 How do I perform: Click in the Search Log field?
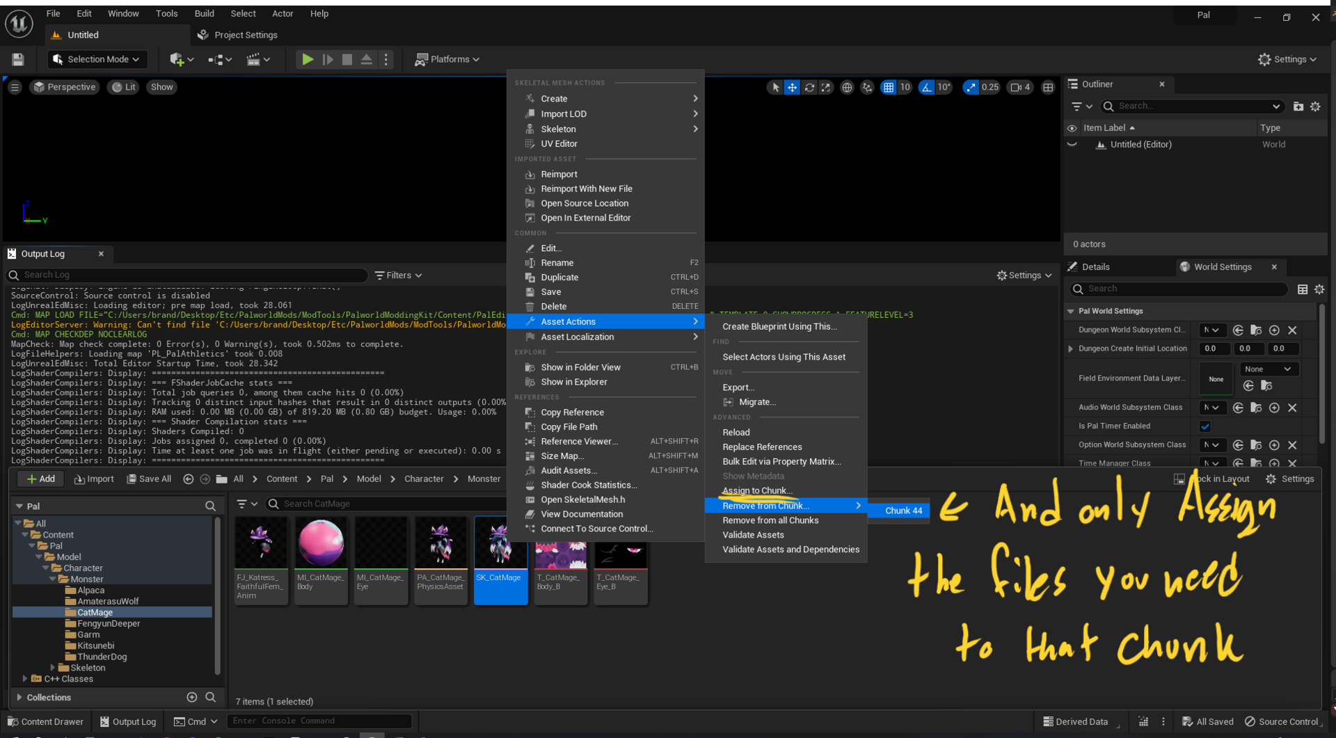186,275
